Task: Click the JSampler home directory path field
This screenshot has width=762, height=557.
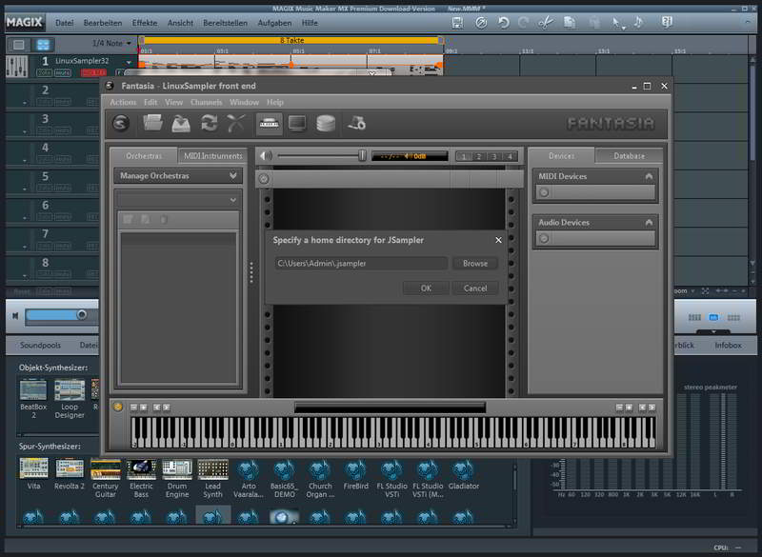Action: [x=361, y=263]
